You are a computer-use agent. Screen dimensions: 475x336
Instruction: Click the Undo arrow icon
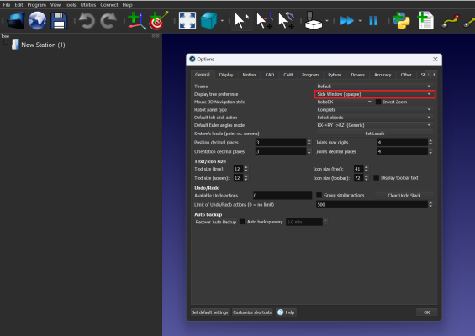click(87, 21)
